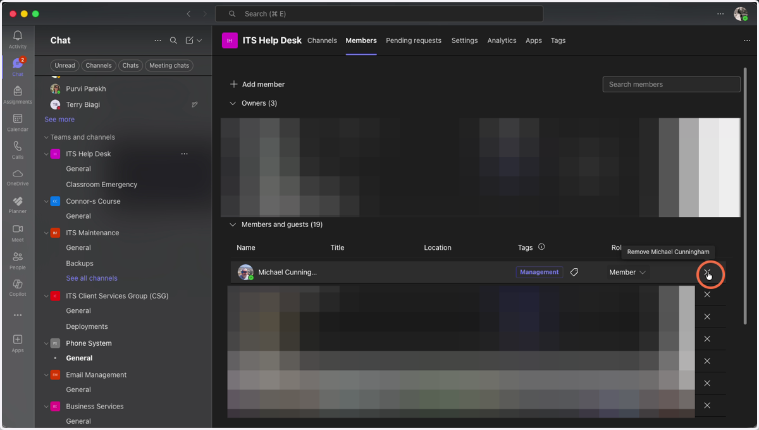This screenshot has width=759, height=430.
Task: Open the Calendar app icon
Action: (18, 122)
